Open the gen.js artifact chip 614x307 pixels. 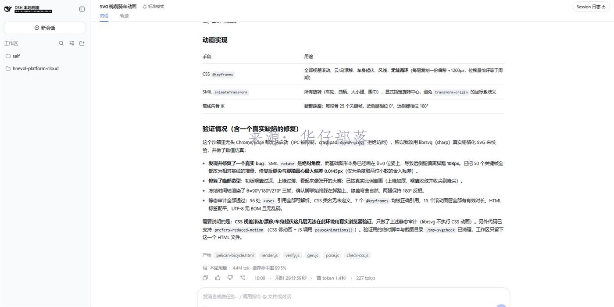point(313,255)
